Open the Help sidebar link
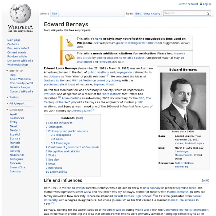 pyautogui.click(x=13, y=75)
